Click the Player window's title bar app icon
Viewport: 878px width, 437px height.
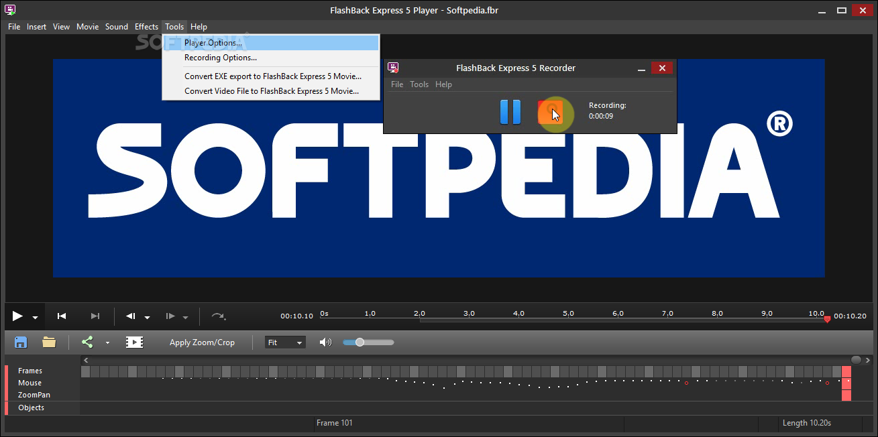(9, 10)
